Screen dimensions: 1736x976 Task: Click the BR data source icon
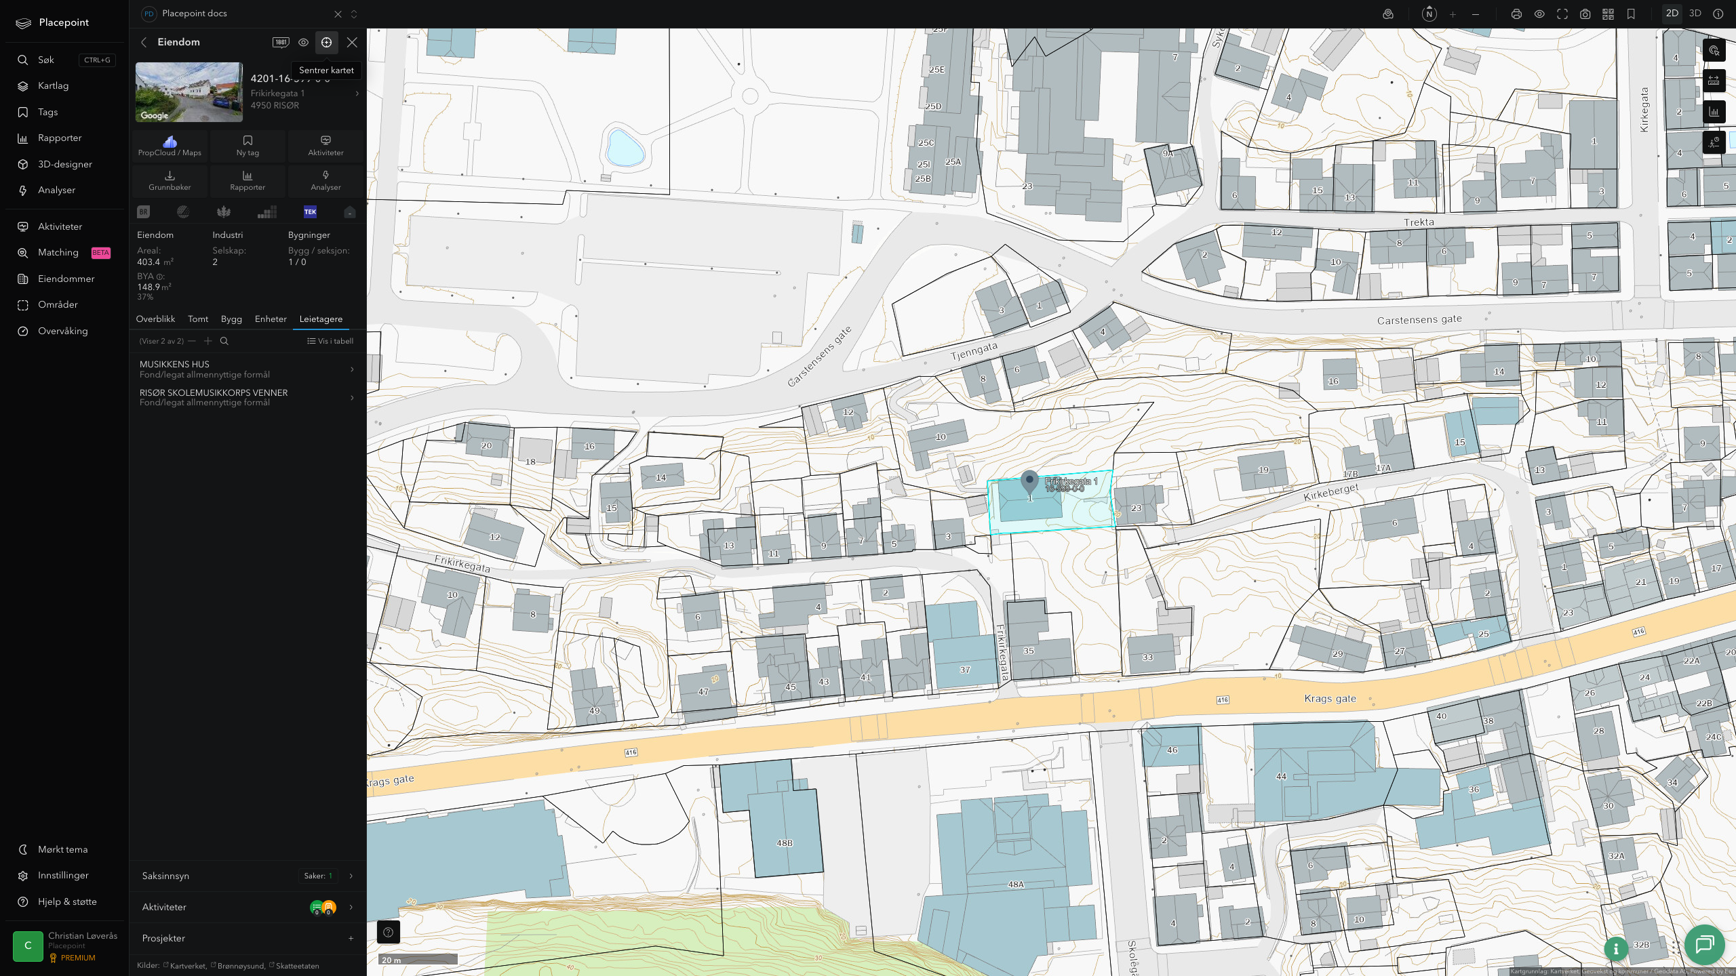point(143,212)
